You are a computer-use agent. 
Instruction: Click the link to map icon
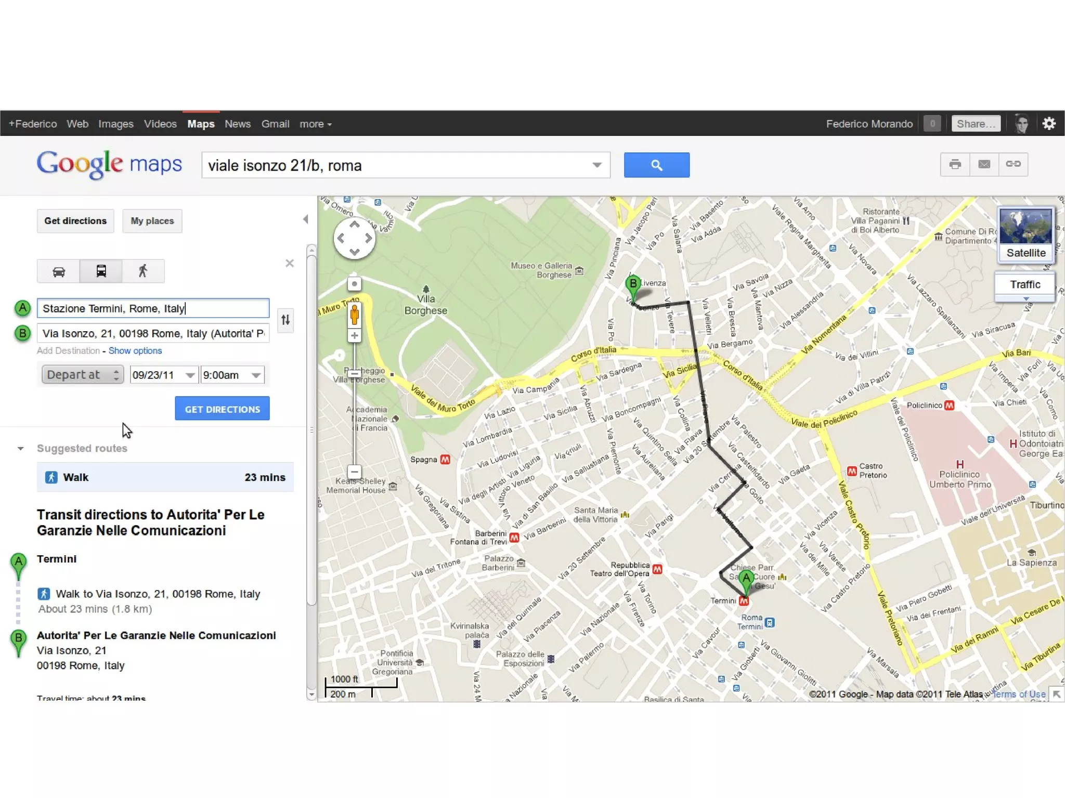click(1013, 164)
